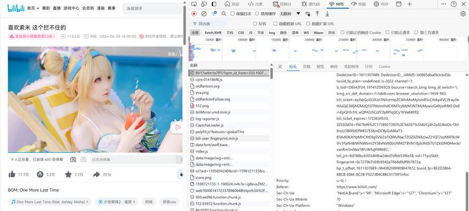Open the 游戏中心 nav link
The image size is (469, 211).
tap(71, 8)
